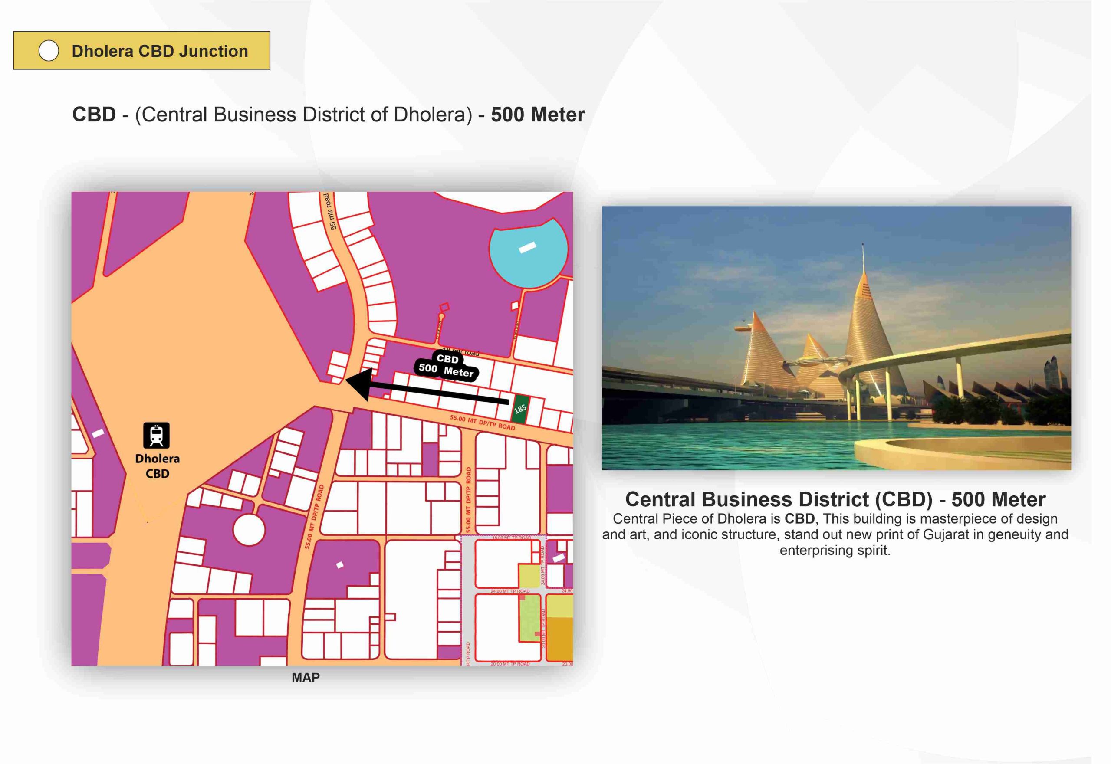The height and width of the screenshot is (764, 1111).
Task: Click the white marker inside the lake
Action: (527, 248)
